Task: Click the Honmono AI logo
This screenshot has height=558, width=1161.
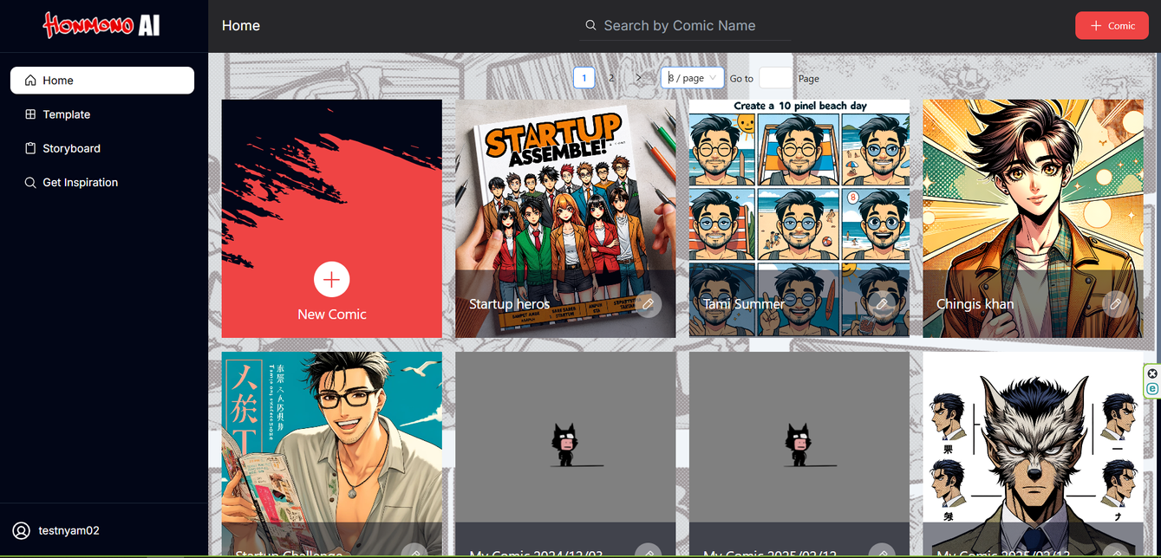Action: pyautogui.click(x=102, y=24)
